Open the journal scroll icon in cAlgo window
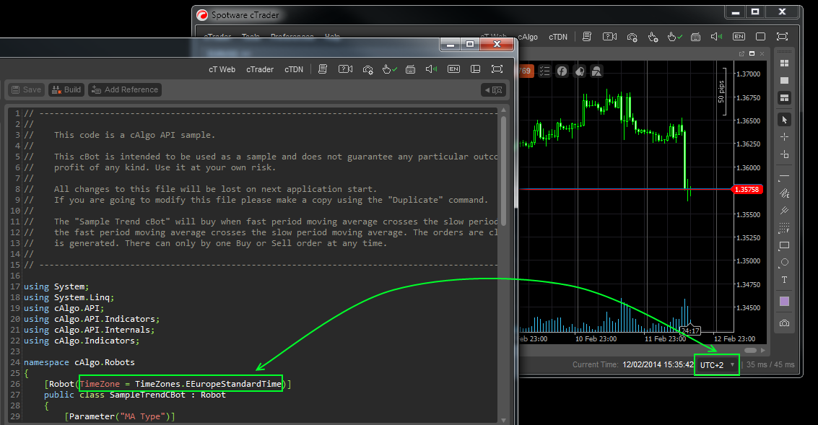The image size is (818, 425). click(323, 69)
